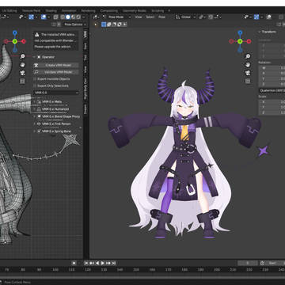
Task: Switch to Texture Paint workspace tab
Action: (x=31, y=11)
